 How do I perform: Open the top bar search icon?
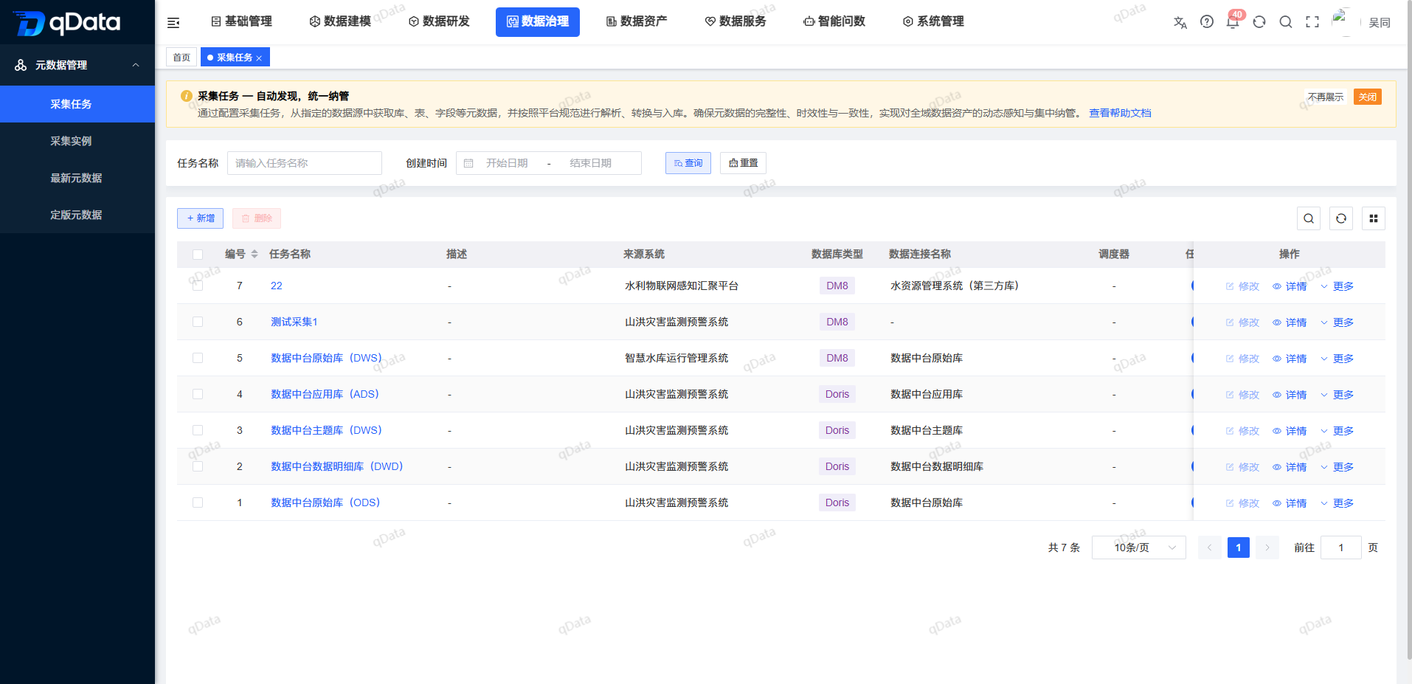click(1286, 22)
